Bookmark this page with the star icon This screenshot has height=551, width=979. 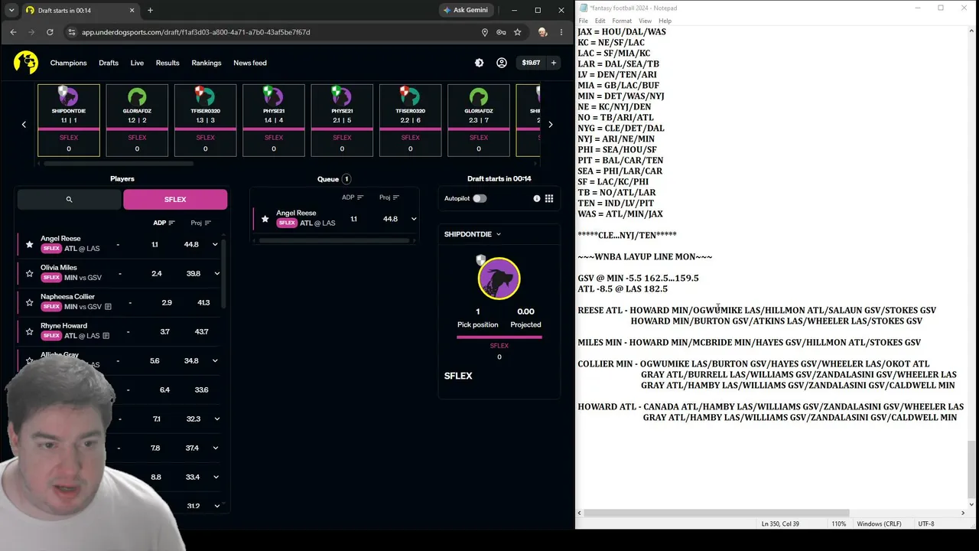coord(518,32)
